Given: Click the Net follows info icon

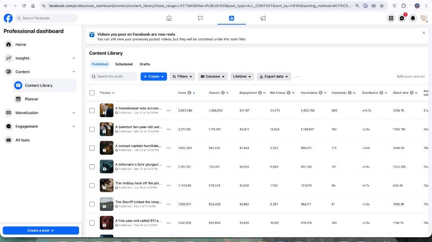Looking at the screenshot, I should click(289, 93).
